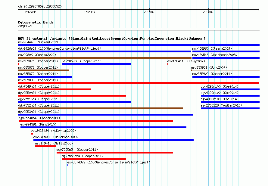268x186 pixels.
Task: Click the red nsv179416 loss bar
Action: pos(45,146)
